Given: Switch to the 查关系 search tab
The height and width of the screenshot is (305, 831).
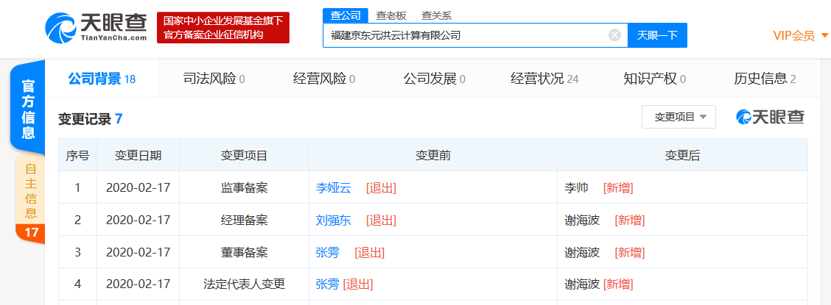Looking at the screenshot, I should [x=436, y=15].
